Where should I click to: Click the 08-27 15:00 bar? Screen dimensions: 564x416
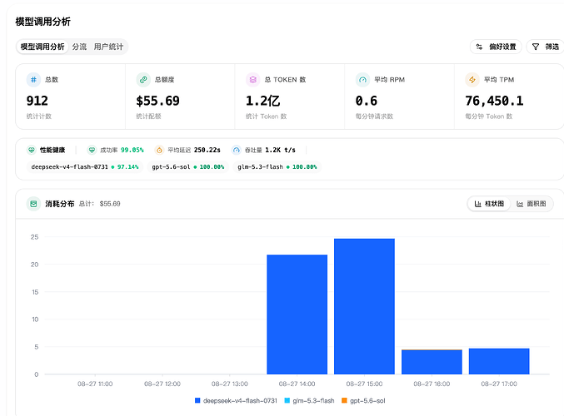(364, 306)
